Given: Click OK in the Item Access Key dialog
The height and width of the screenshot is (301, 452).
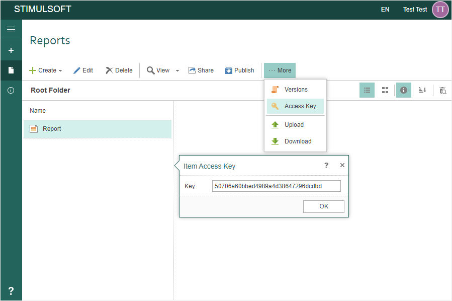Looking at the screenshot, I should 323,206.
